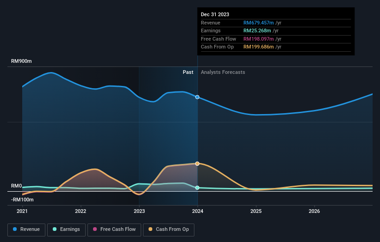Click the teal Earnings legend dot

(55, 229)
